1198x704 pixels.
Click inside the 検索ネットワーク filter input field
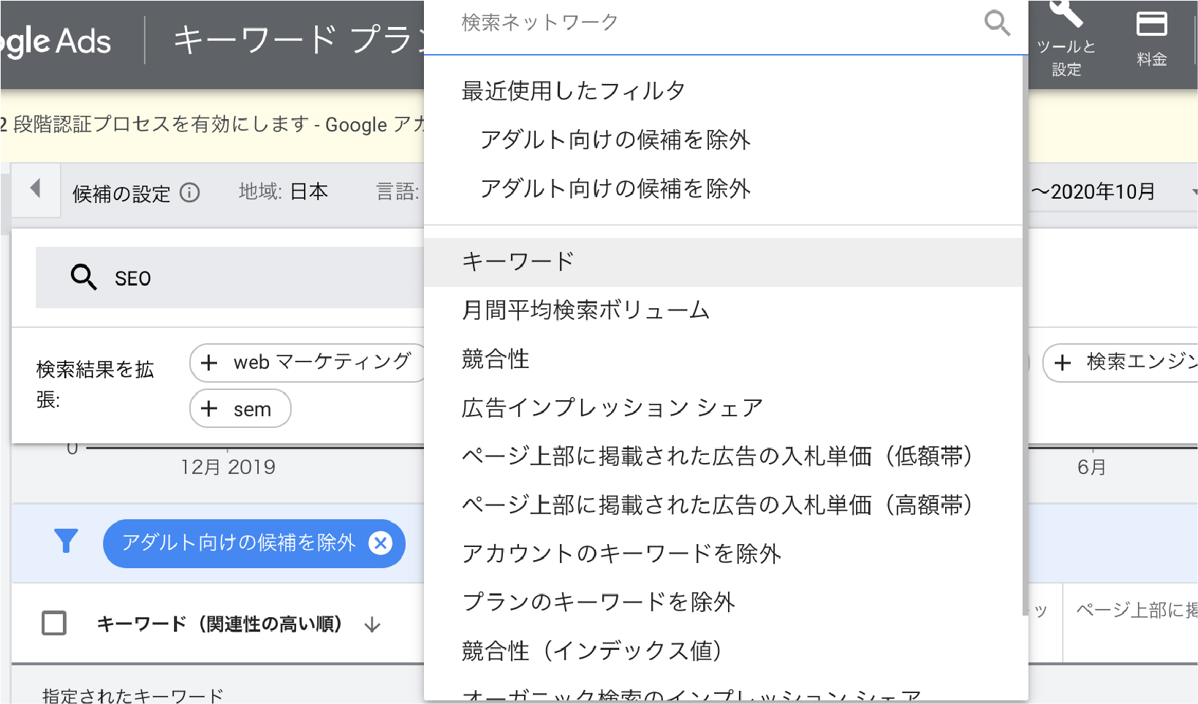tap(658, 22)
